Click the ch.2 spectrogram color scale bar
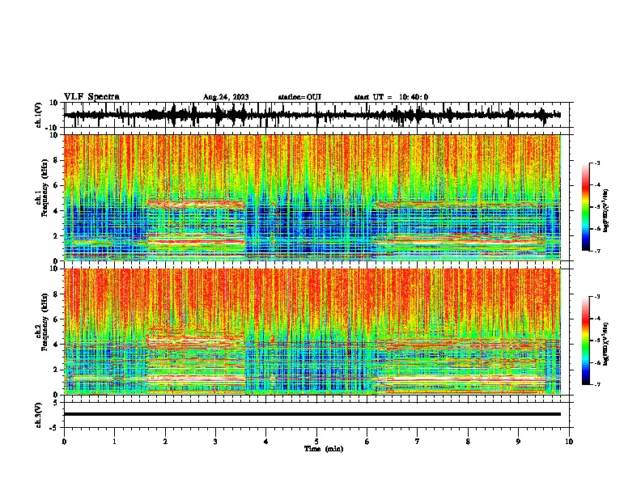The width and height of the screenshot is (641, 495). (x=585, y=341)
